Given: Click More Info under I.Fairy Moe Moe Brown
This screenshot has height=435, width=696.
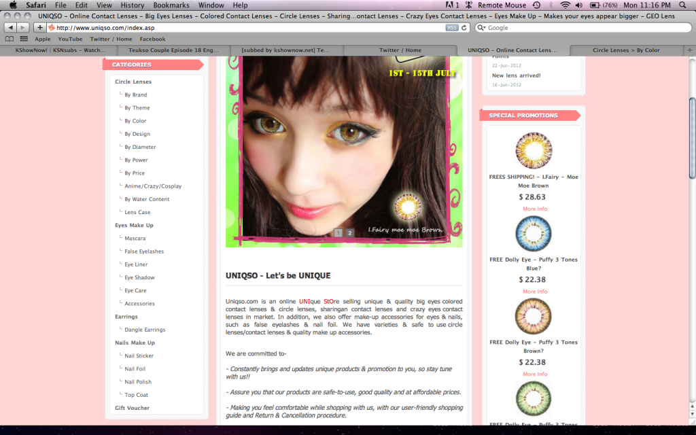Looking at the screenshot, I should [x=535, y=209].
